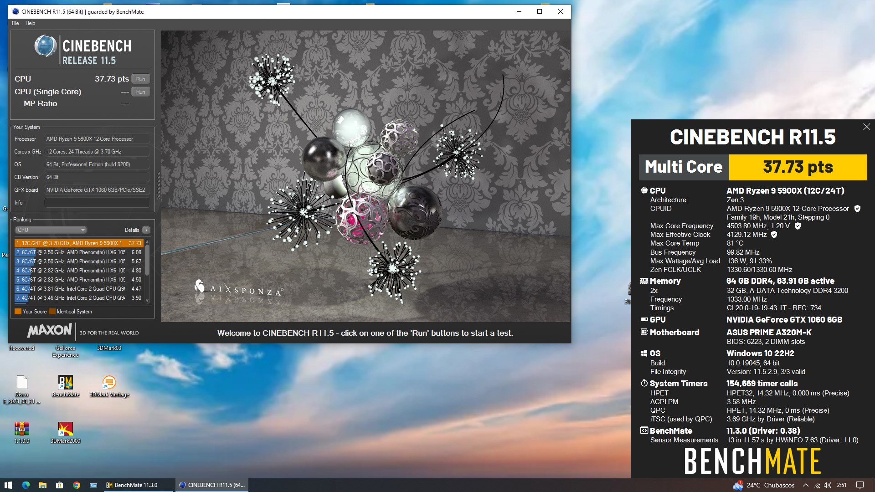Click the ASUS PRIME A320M-K text

(769, 333)
